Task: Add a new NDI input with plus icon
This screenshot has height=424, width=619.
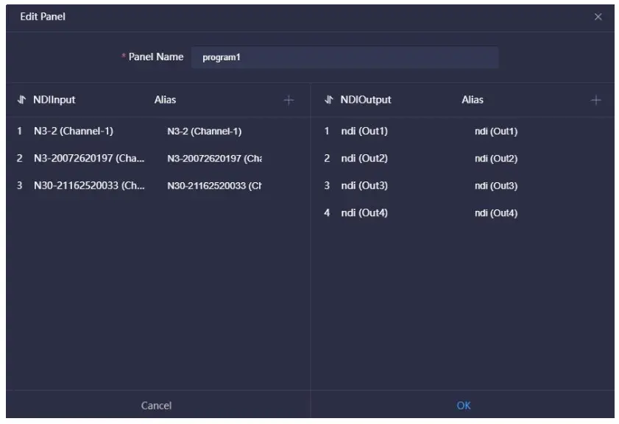Action: tap(289, 100)
